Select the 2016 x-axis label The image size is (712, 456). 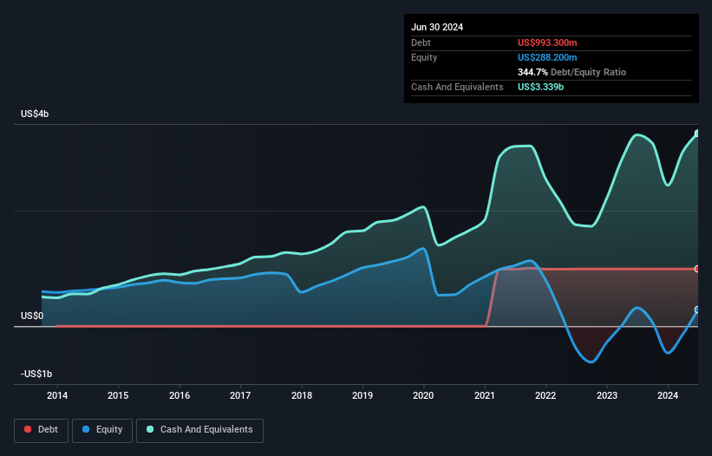(x=180, y=395)
